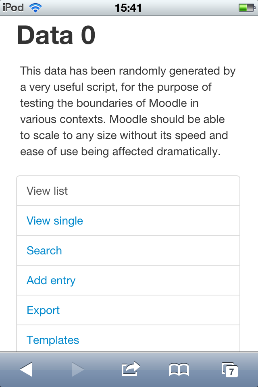Open the bookmarks book icon

coord(179,370)
